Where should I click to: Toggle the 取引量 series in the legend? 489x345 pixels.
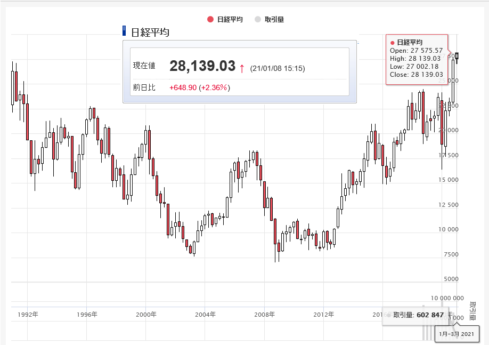(269, 19)
